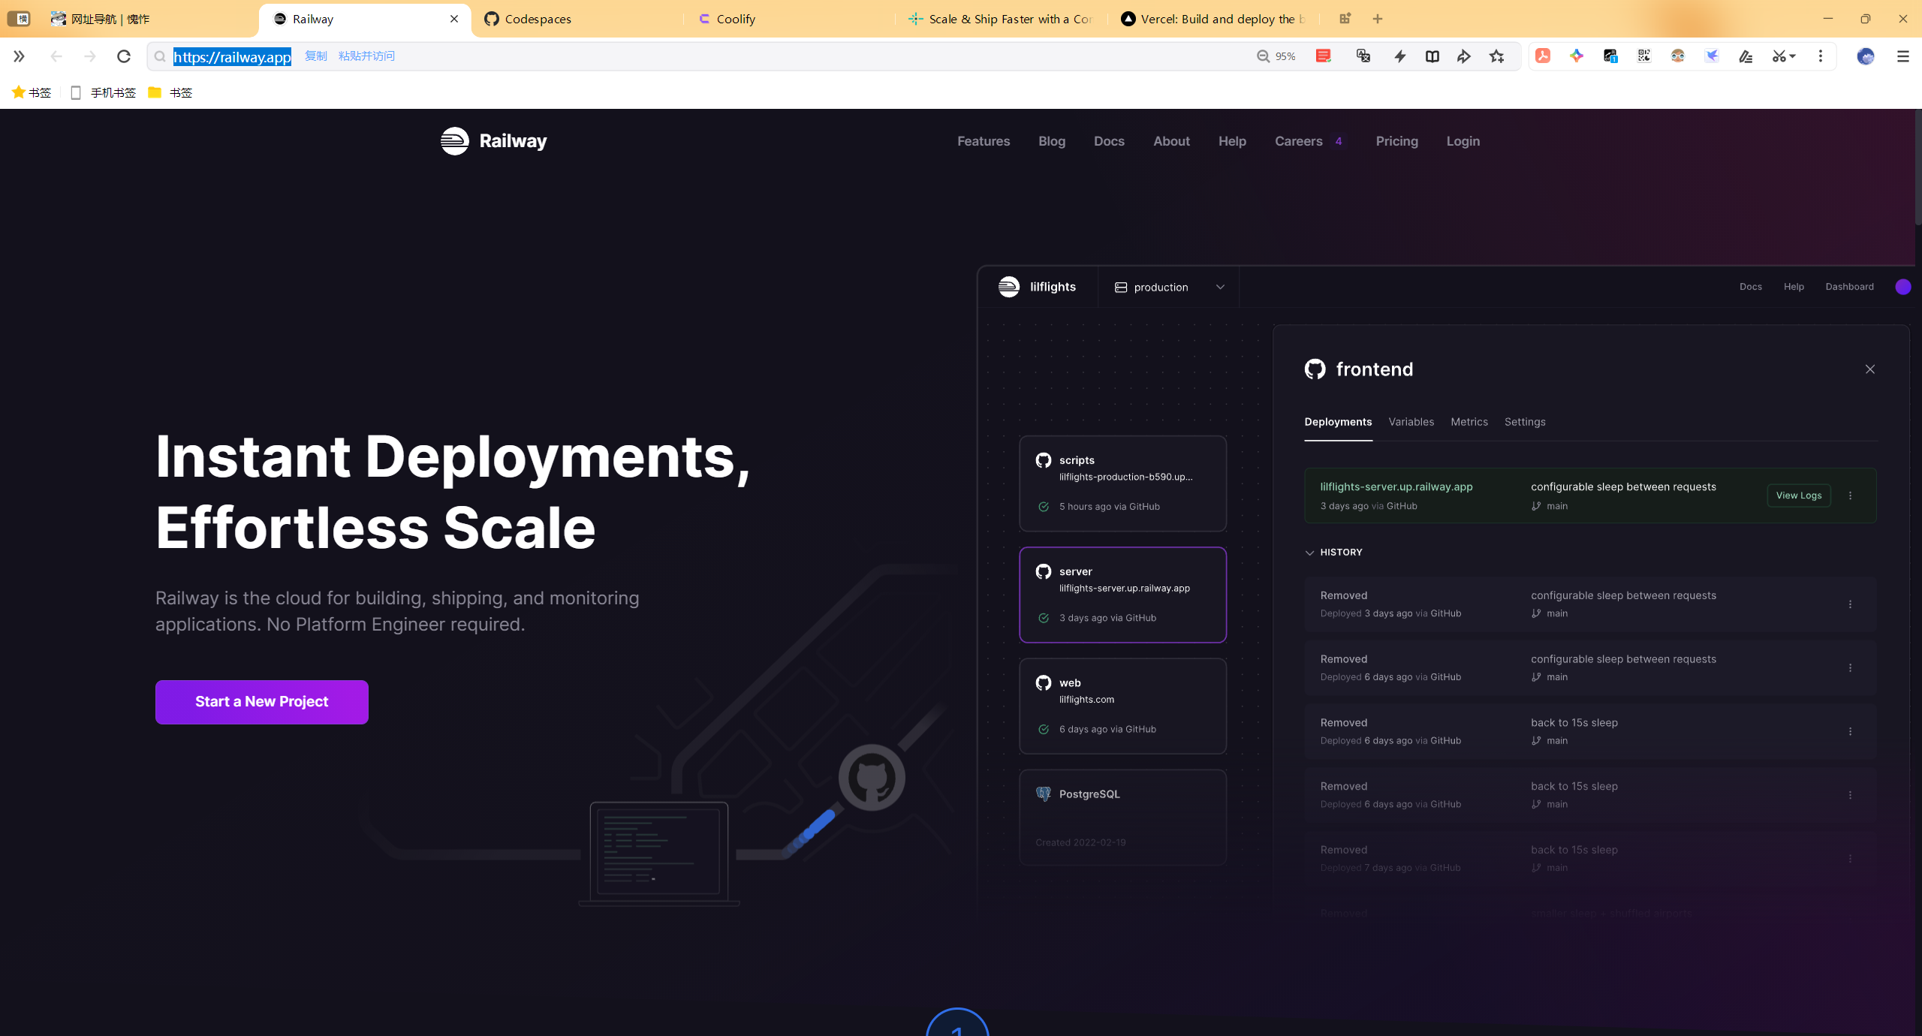This screenshot has width=1922, height=1036.
Task: Click the Railway logo in site header
Action: 493,141
